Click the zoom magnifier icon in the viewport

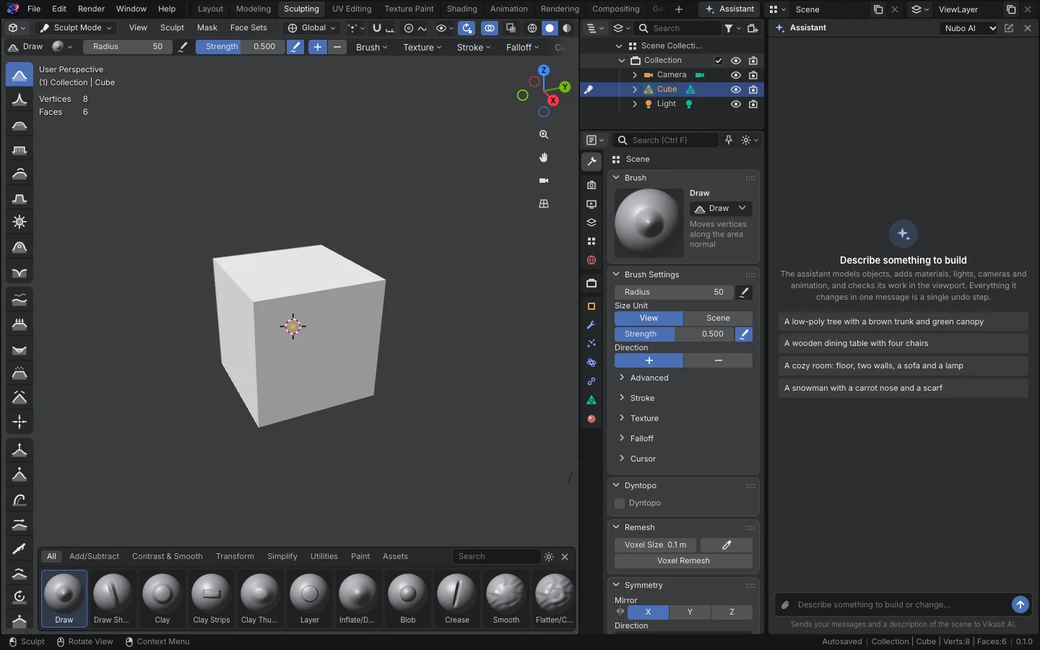click(544, 134)
